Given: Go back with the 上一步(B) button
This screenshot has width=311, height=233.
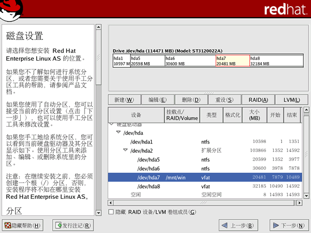Looking at the screenshot, I should (238, 225).
